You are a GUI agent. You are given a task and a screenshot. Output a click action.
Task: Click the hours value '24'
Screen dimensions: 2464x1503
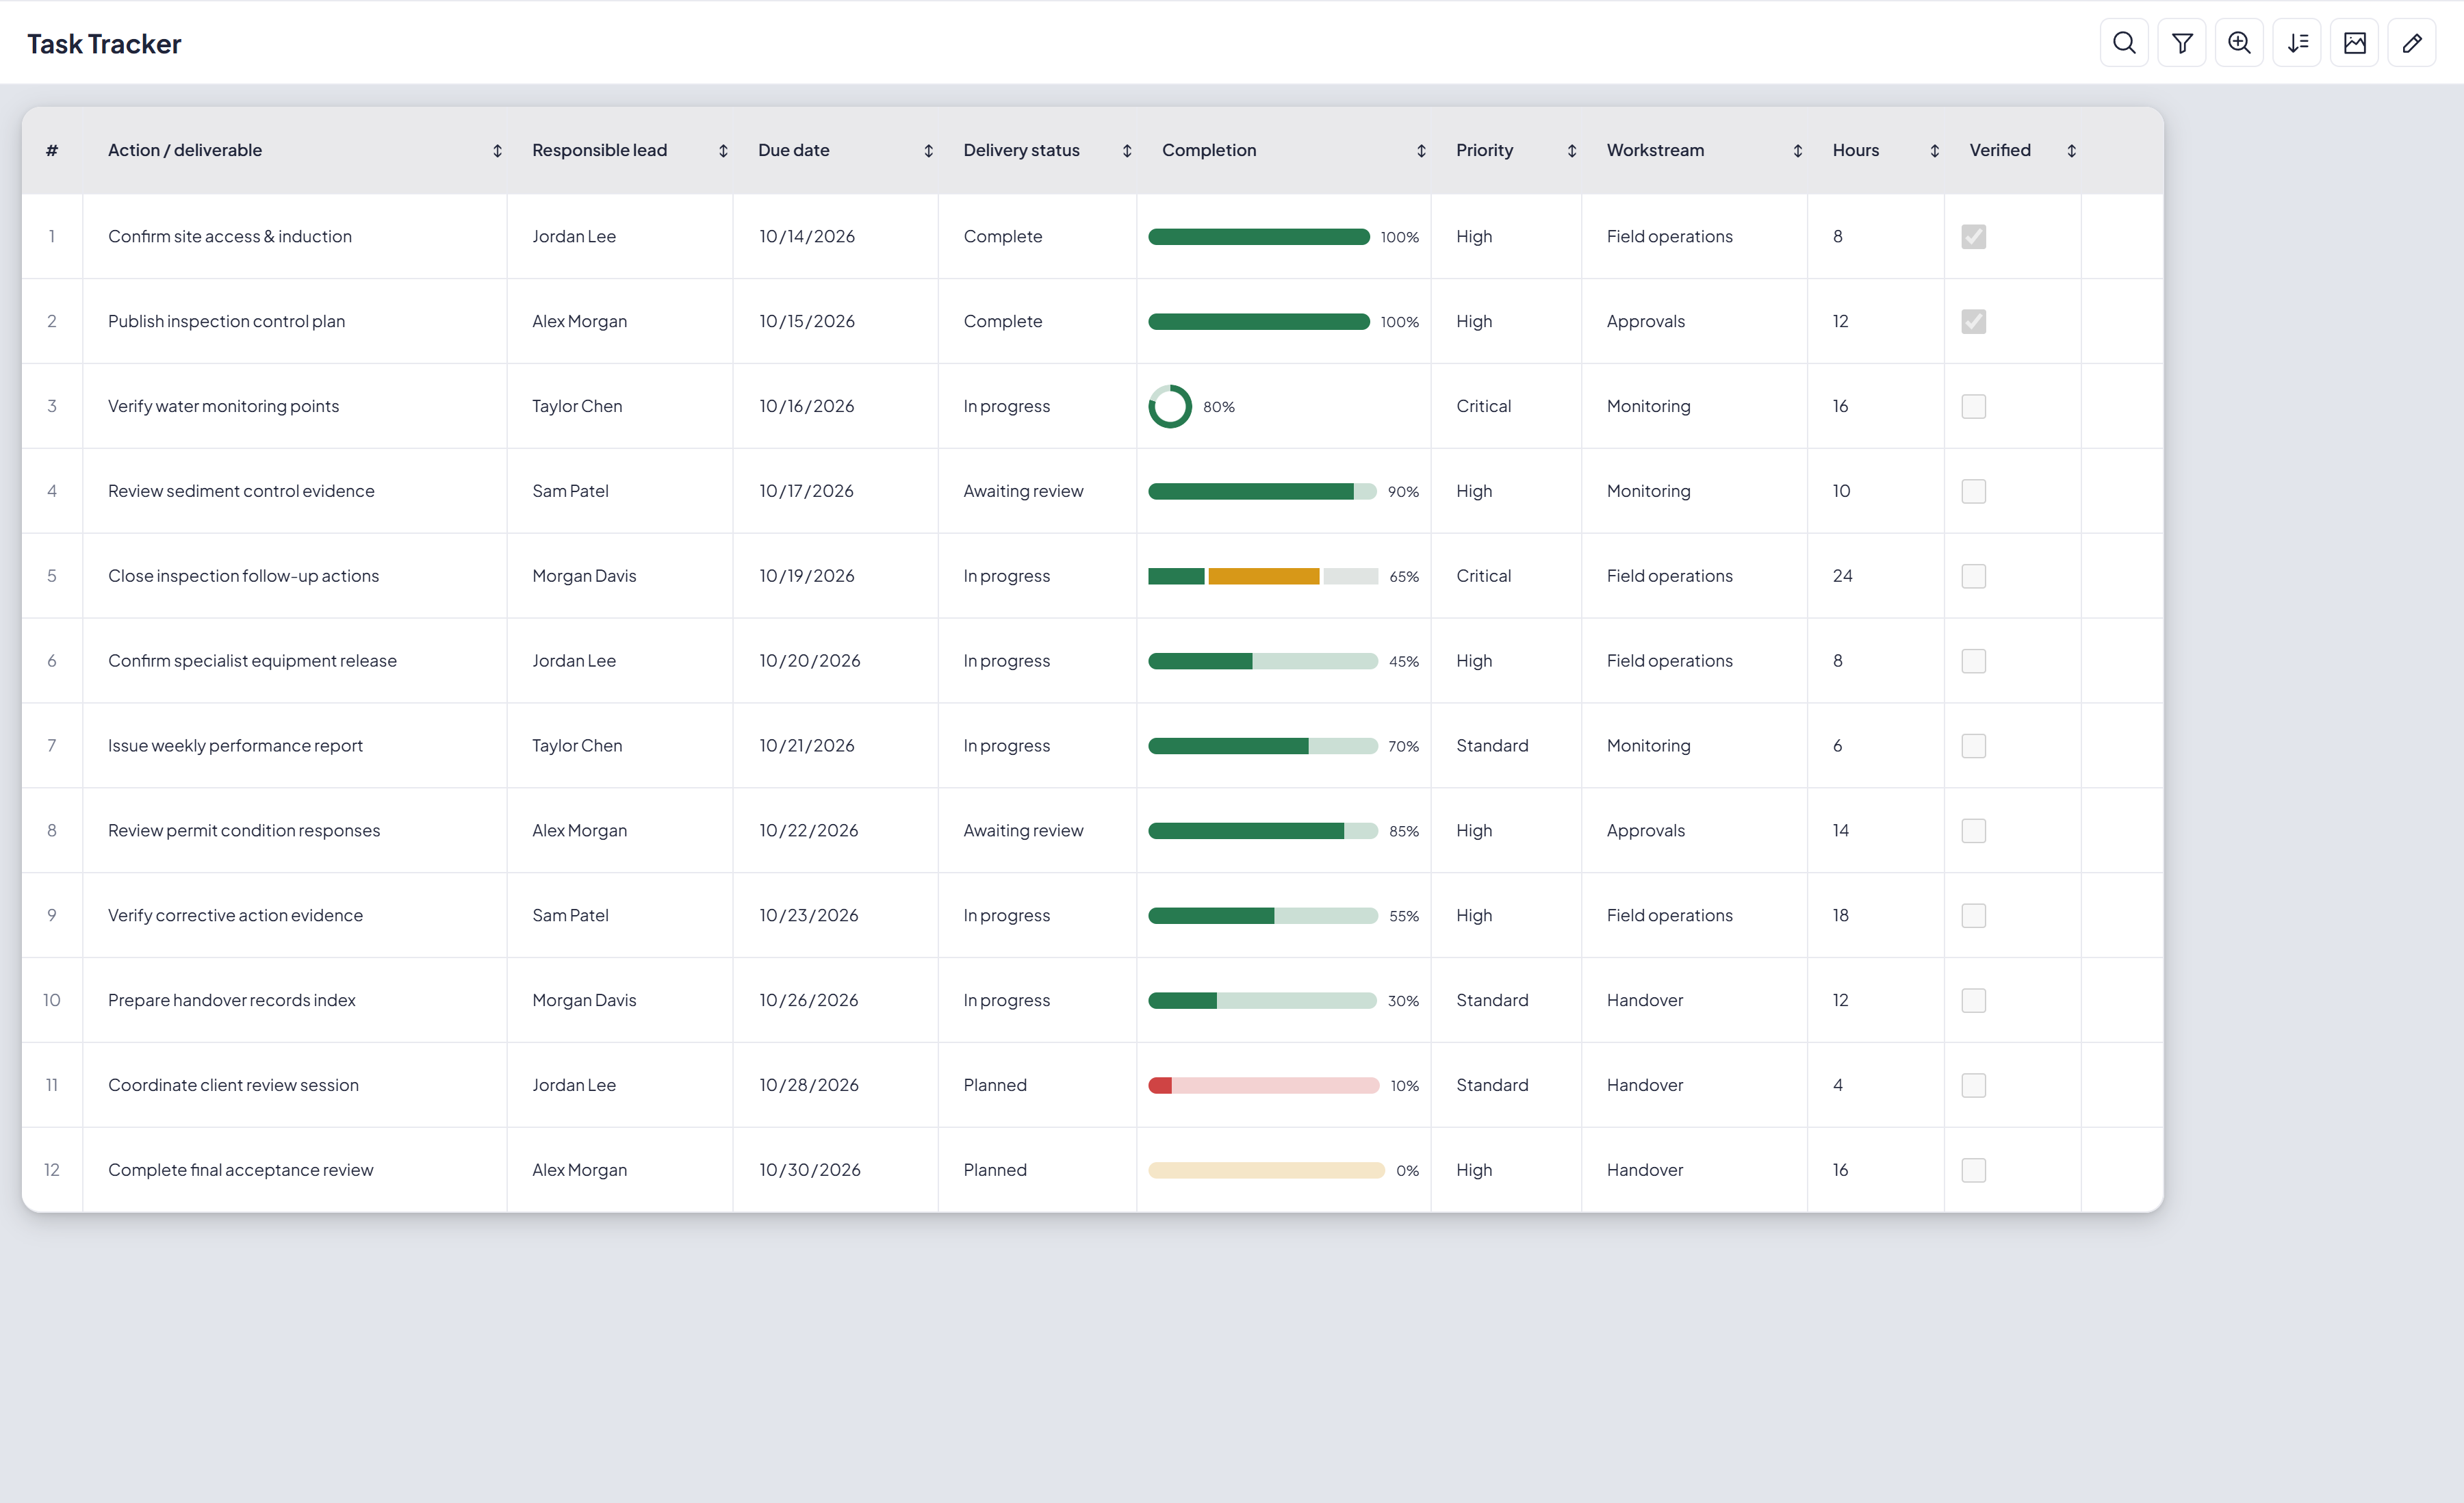[1843, 576]
